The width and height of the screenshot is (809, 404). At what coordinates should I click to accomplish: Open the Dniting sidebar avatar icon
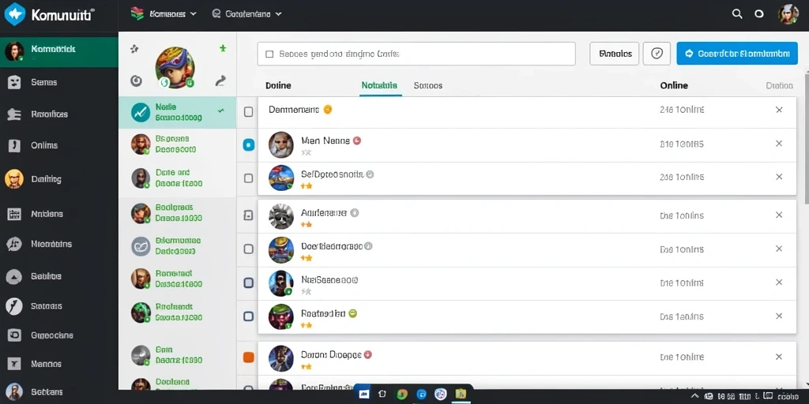[14, 179]
